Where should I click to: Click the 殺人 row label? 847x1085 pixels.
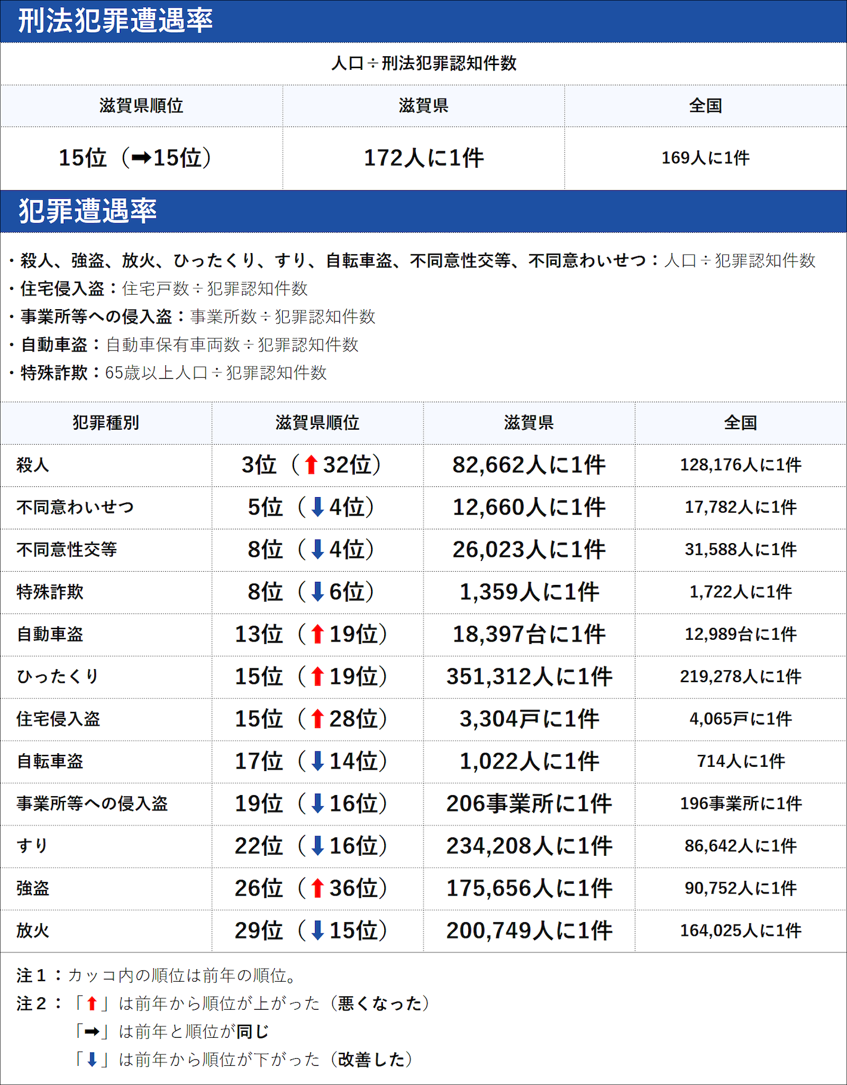(x=33, y=465)
